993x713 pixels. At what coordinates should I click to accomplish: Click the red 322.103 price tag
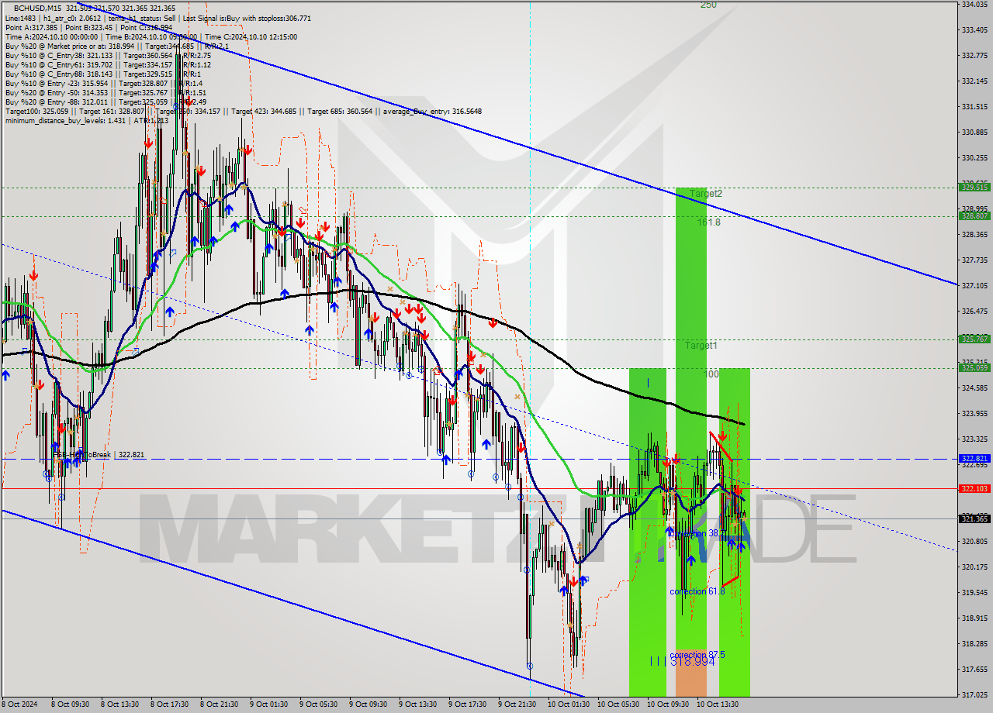974,488
